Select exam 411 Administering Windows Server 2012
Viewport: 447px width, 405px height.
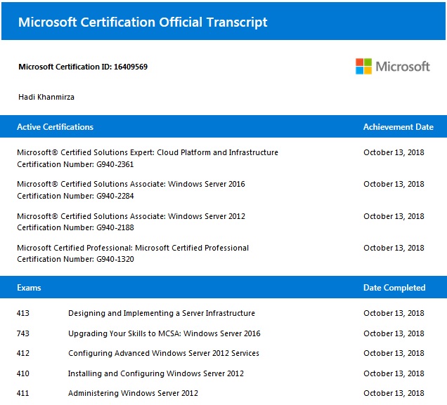coord(133,393)
